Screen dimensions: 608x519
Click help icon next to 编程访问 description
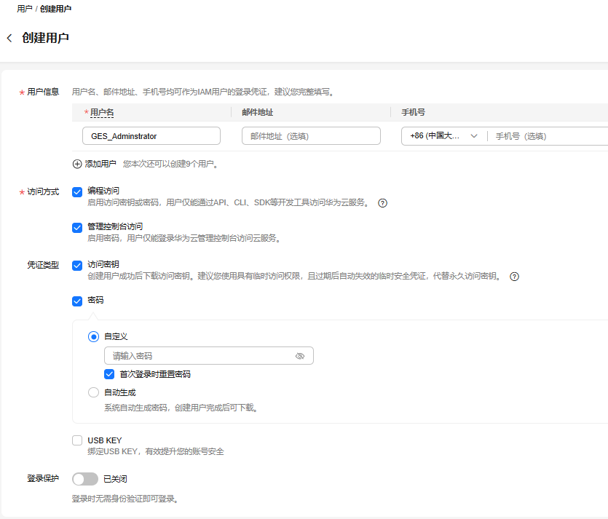point(382,203)
